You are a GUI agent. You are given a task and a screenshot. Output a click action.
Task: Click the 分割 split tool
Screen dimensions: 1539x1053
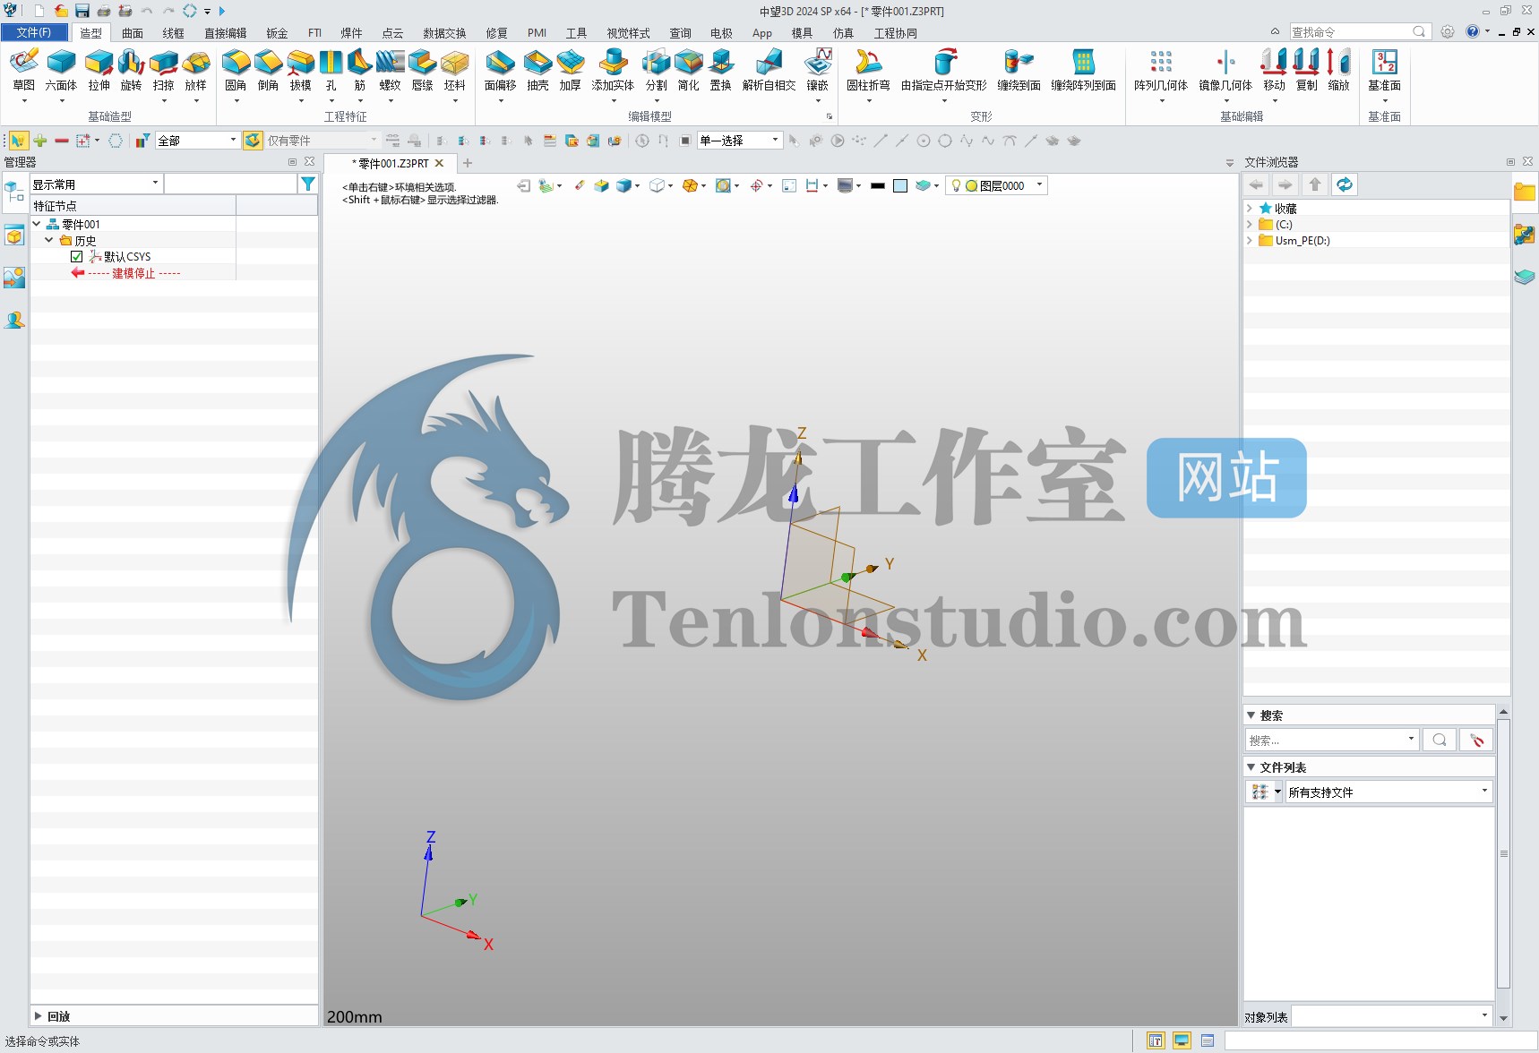[656, 70]
